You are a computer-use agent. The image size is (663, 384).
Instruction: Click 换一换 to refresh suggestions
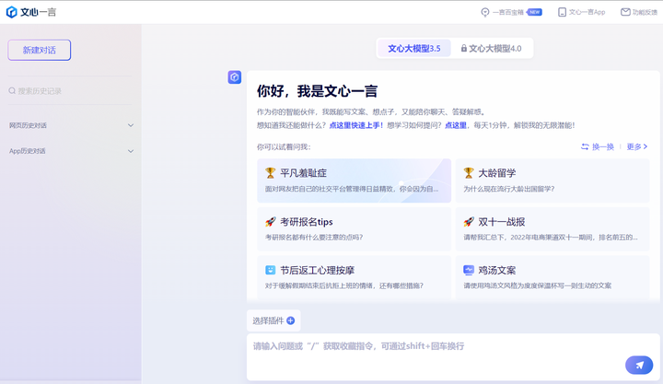(598, 146)
